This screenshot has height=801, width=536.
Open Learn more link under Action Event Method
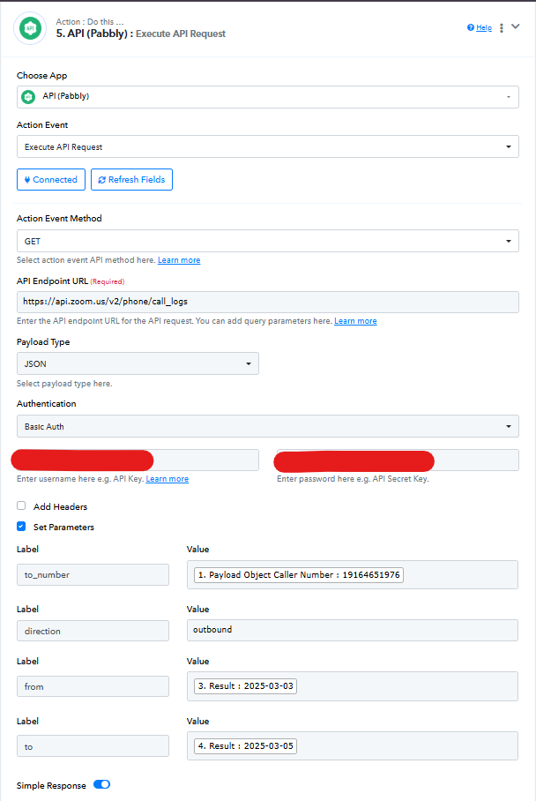tap(179, 260)
